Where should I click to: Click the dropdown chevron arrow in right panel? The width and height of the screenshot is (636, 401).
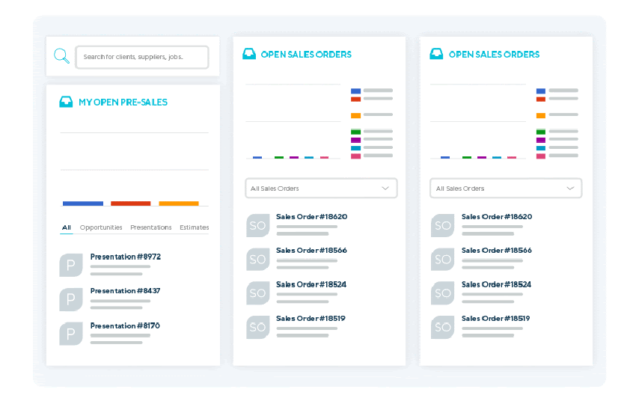click(570, 188)
